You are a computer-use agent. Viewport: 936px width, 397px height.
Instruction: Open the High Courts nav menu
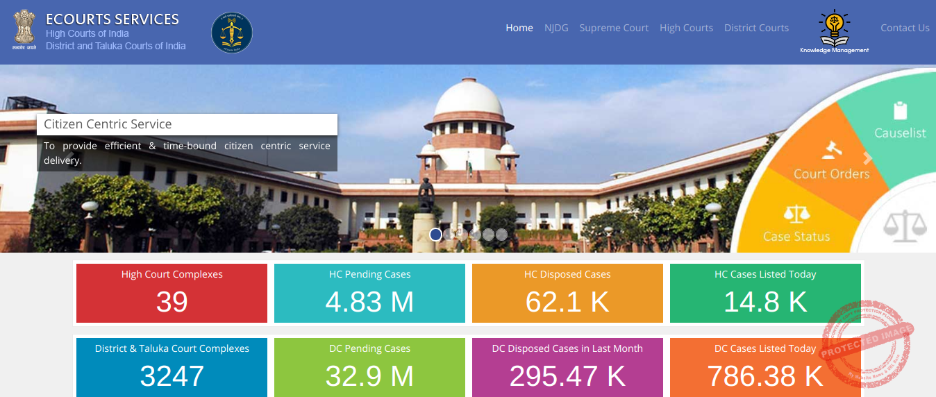[686, 28]
